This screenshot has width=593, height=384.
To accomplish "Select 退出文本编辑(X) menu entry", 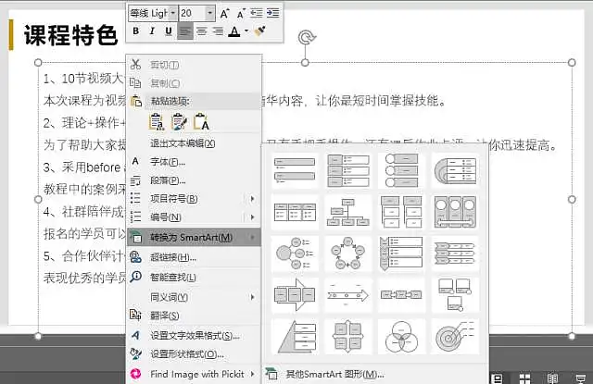I will click(x=194, y=143).
